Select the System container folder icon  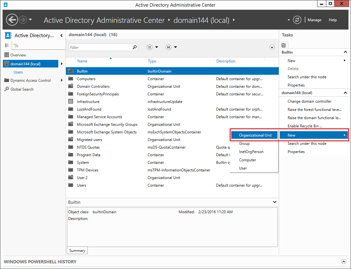coord(71,163)
